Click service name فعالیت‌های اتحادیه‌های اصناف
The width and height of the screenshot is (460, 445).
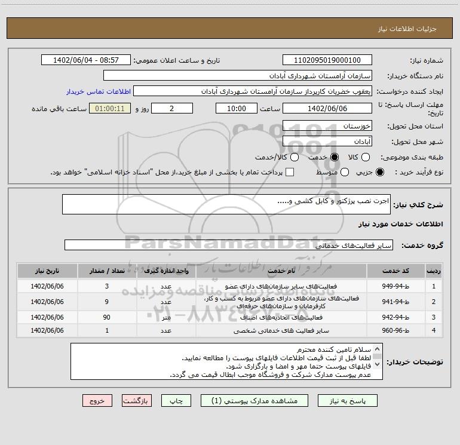281,317
